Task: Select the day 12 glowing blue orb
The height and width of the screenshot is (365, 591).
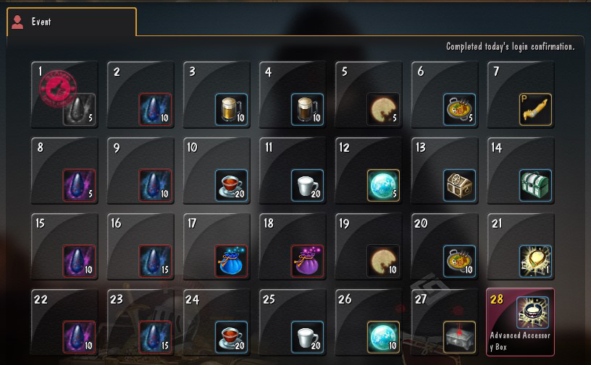Action: point(383,185)
